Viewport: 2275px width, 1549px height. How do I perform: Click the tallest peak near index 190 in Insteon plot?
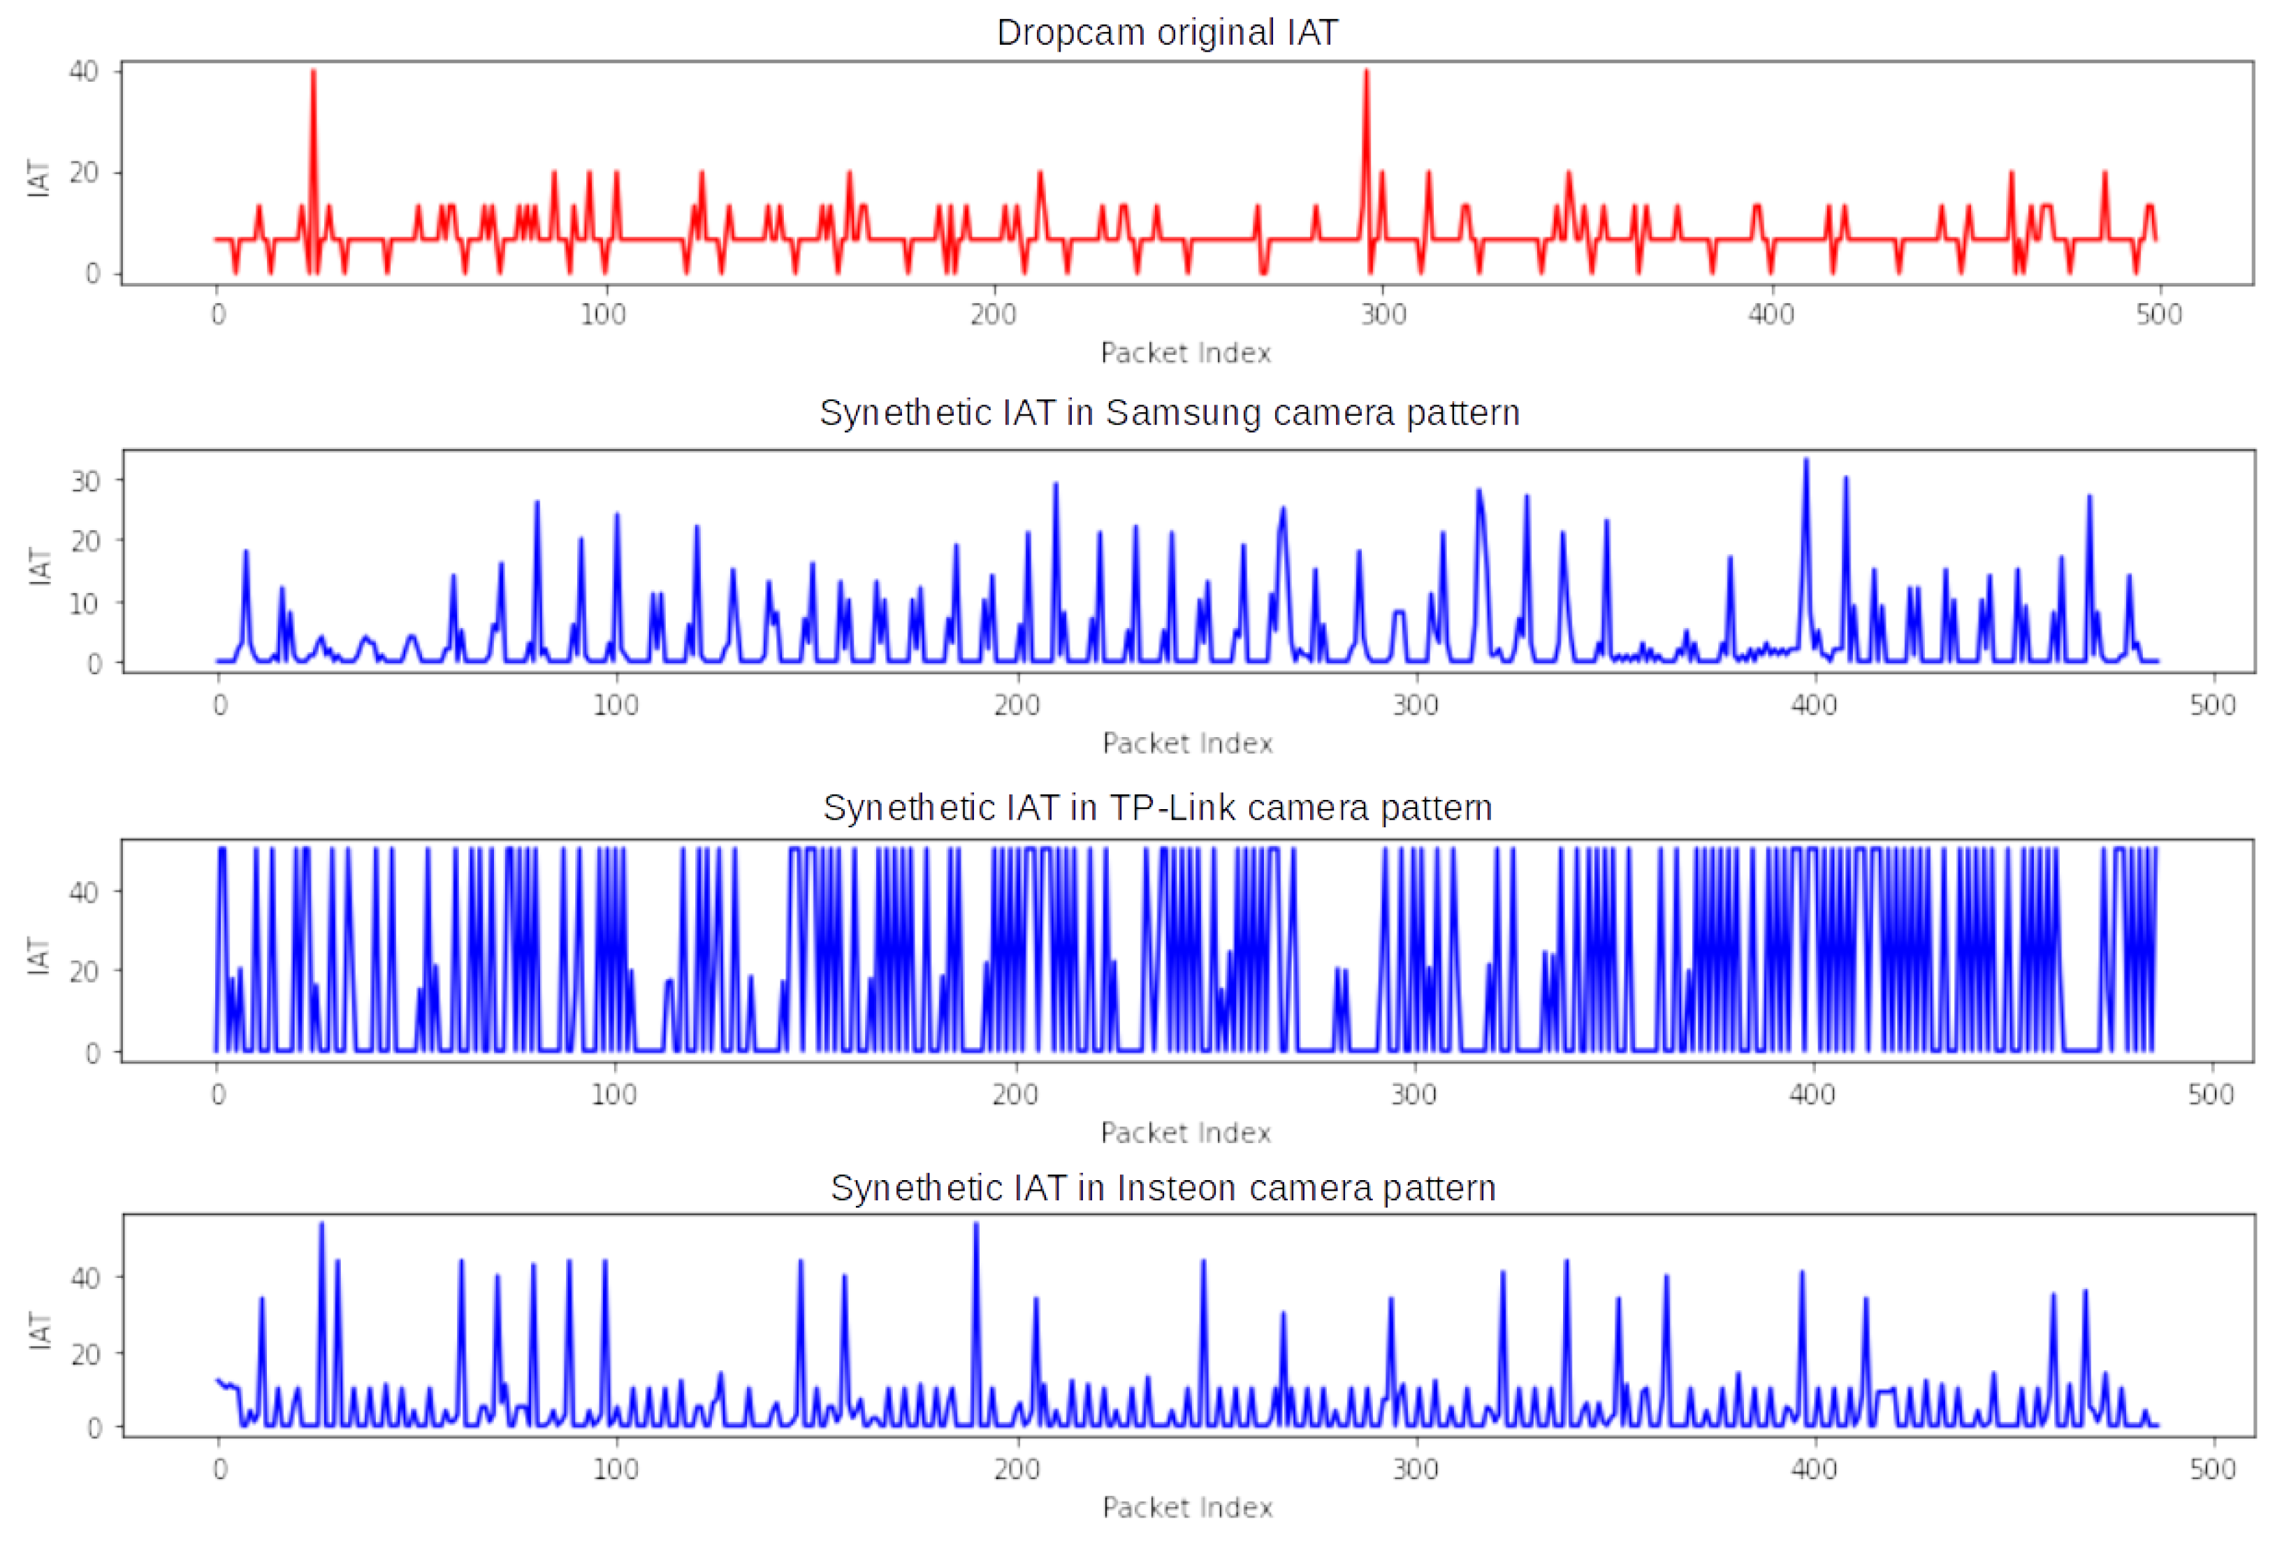tap(976, 1253)
